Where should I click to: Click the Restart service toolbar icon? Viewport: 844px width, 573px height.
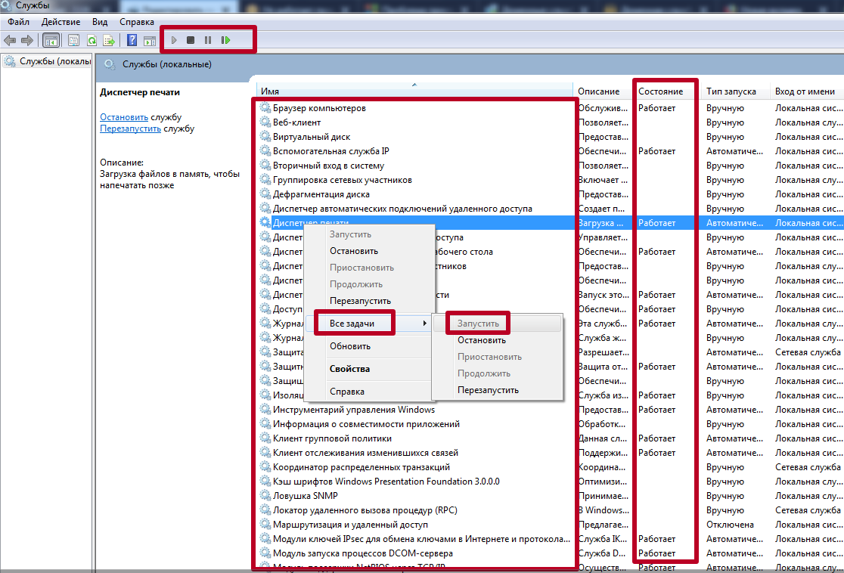pos(225,40)
